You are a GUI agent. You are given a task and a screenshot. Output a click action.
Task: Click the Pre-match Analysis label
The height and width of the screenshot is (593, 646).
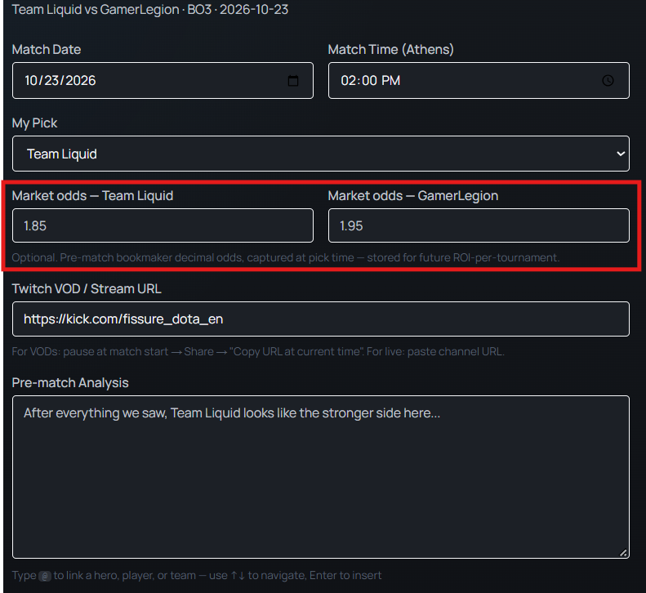click(x=70, y=383)
